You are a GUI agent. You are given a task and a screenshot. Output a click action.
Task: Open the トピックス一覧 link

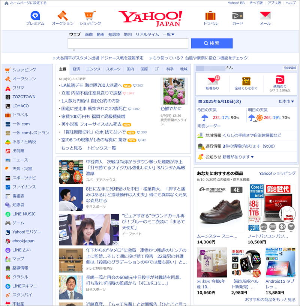102,148
